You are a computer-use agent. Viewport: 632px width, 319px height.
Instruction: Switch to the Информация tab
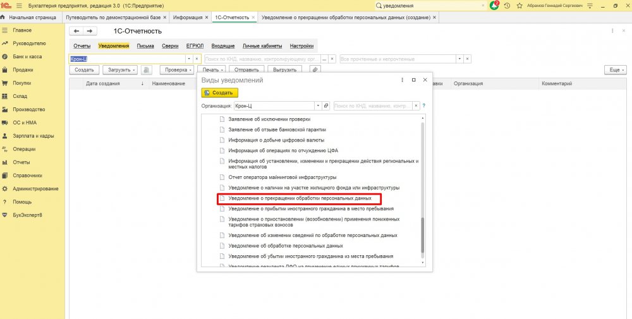[188, 18]
